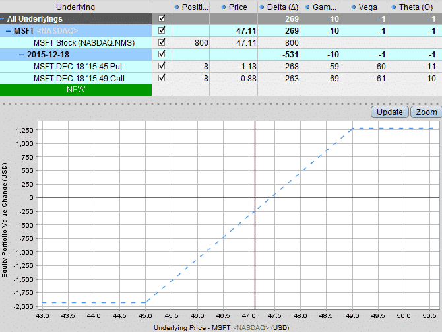Viewport: 442px width, 332px height.
Task: Click the call position cell showing -8
Action: tap(191, 78)
